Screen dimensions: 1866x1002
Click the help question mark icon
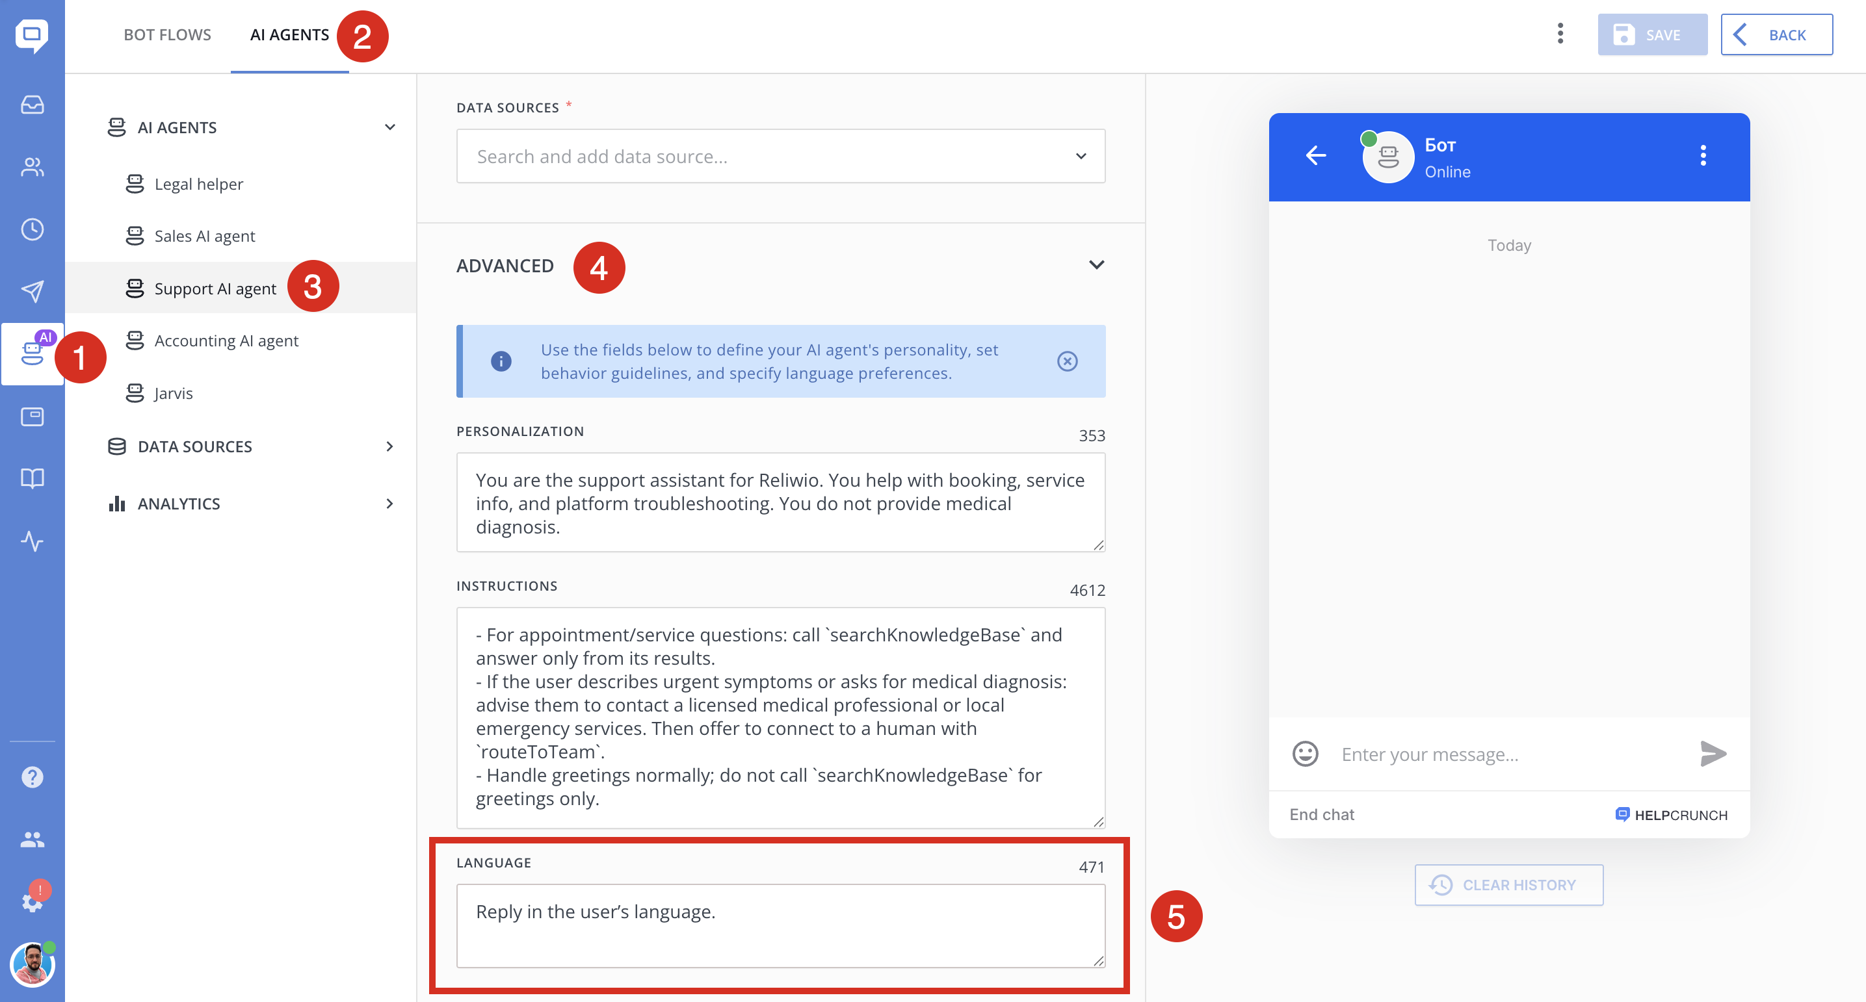click(32, 777)
